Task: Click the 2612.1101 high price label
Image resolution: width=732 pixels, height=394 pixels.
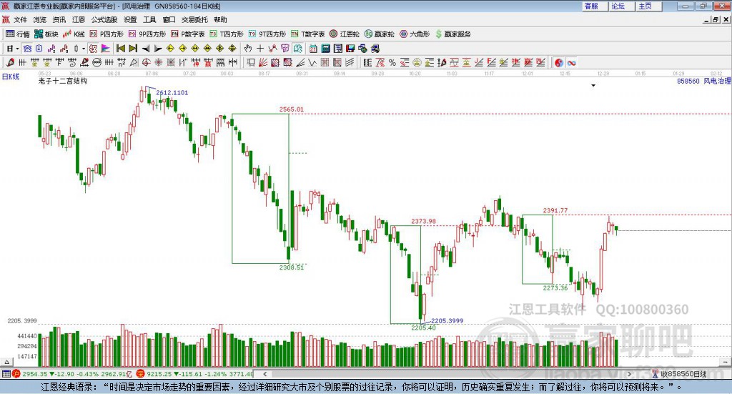Action: tap(172, 92)
